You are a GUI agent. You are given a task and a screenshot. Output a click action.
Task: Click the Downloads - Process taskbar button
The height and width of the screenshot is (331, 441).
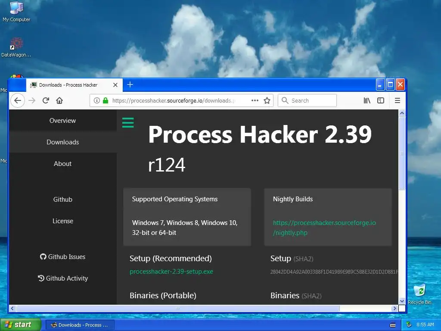(80, 325)
